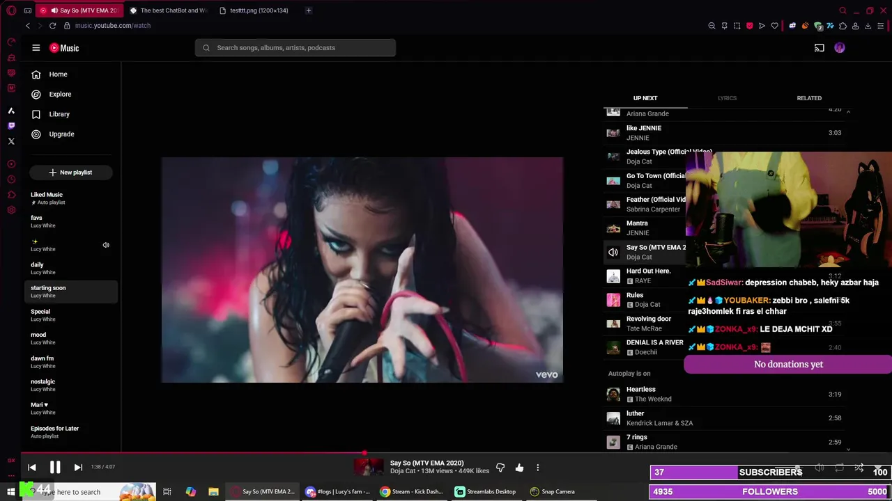The width and height of the screenshot is (892, 501).
Task: Reload the page
Action: pyautogui.click(x=52, y=26)
